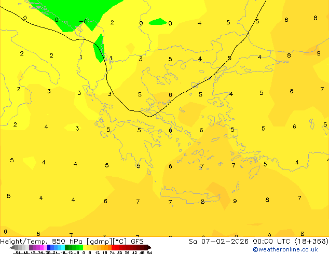Click the weatheronline.co.uk copyright link
The height and width of the screenshot is (254, 329).
point(285,249)
